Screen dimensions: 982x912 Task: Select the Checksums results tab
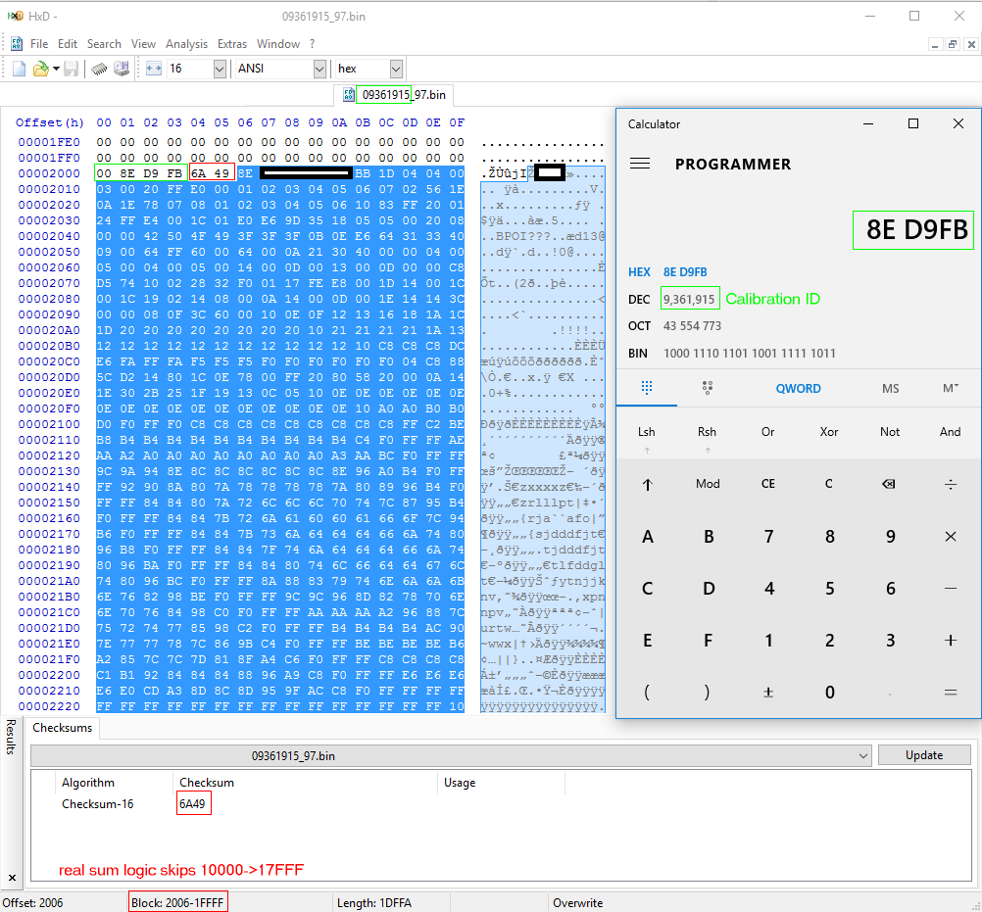(62, 727)
